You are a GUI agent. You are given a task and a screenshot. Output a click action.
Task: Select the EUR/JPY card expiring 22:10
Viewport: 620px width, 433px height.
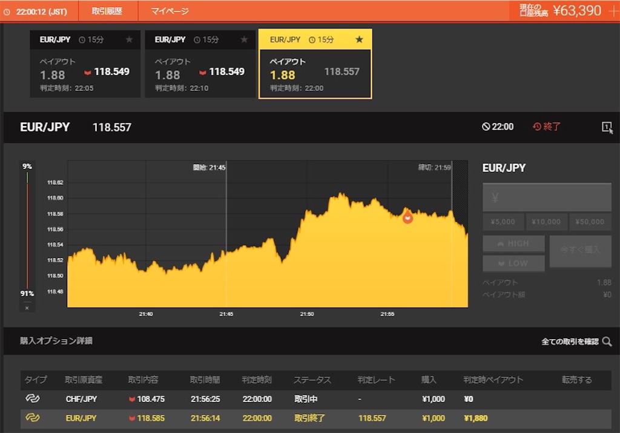[x=200, y=64]
